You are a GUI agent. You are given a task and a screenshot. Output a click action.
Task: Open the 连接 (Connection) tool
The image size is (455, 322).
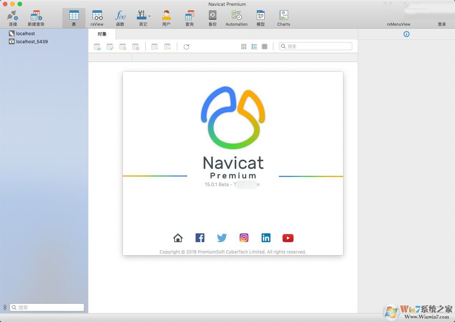(12, 16)
